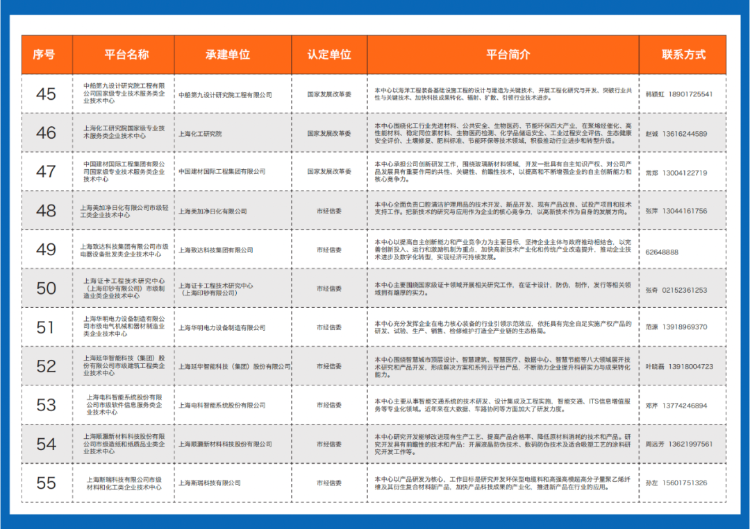Select row number 54
Viewport: 750px width, 529px height.
click(x=46, y=444)
